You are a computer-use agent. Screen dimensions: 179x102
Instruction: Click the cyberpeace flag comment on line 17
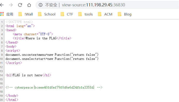click(x=54, y=87)
